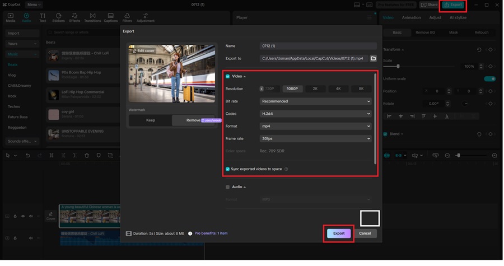
Task: Toggle the Uniform scale switch
Action: click(490, 79)
